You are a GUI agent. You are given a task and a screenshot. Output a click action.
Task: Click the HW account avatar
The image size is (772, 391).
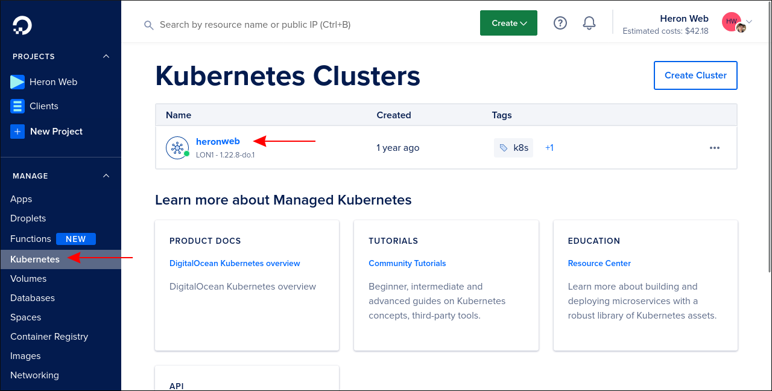pyautogui.click(x=730, y=21)
